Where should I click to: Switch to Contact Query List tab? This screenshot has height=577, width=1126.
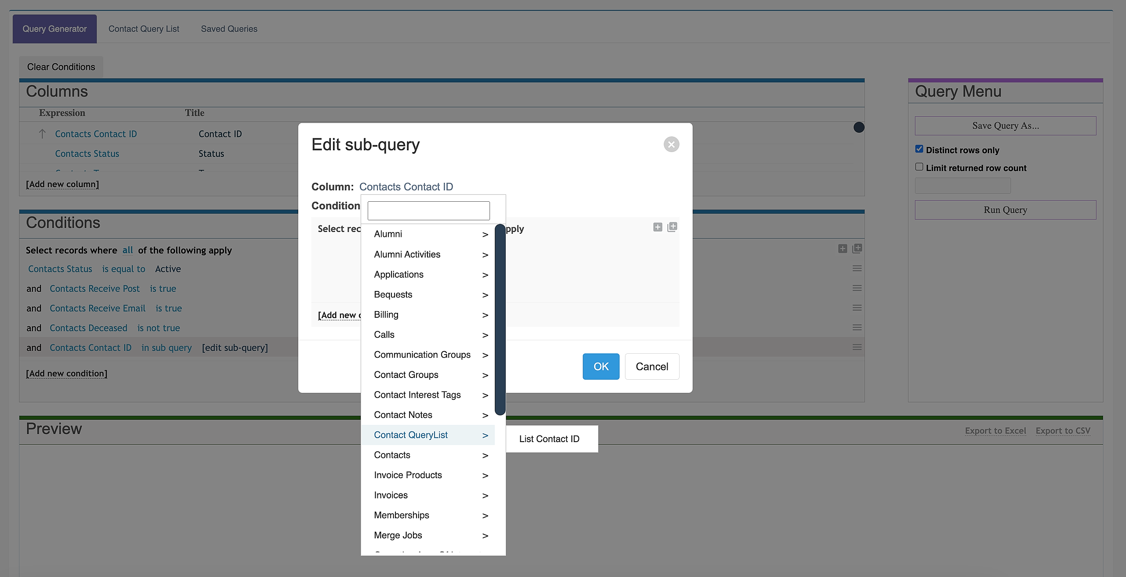pos(144,29)
